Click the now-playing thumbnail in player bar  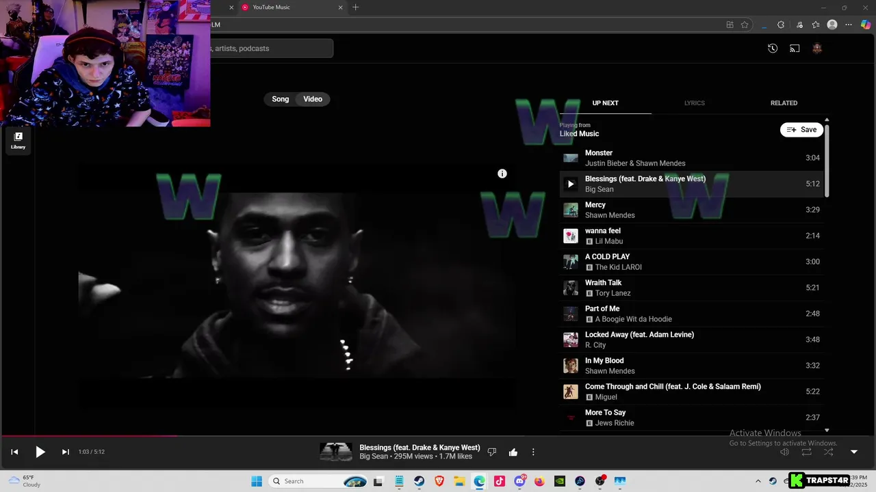336,452
